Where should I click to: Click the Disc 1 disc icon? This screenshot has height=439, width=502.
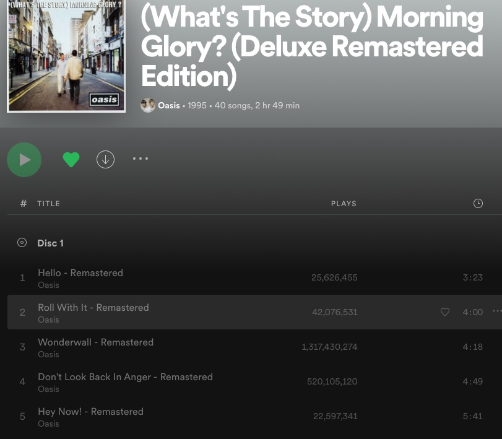tap(22, 243)
